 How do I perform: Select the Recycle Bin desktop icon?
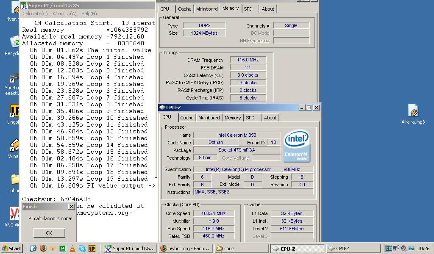point(13,46)
